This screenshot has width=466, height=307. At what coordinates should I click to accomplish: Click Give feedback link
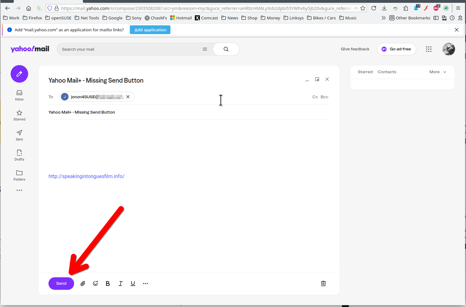click(x=355, y=49)
